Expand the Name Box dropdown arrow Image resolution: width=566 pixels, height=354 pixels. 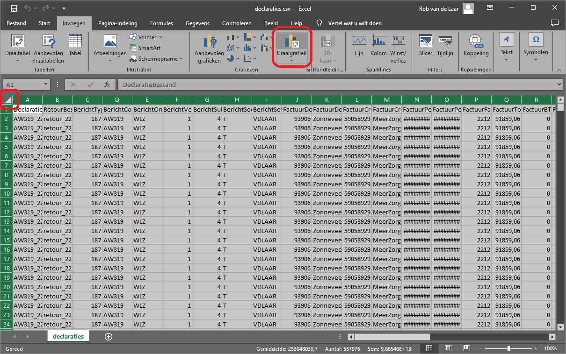coord(45,85)
